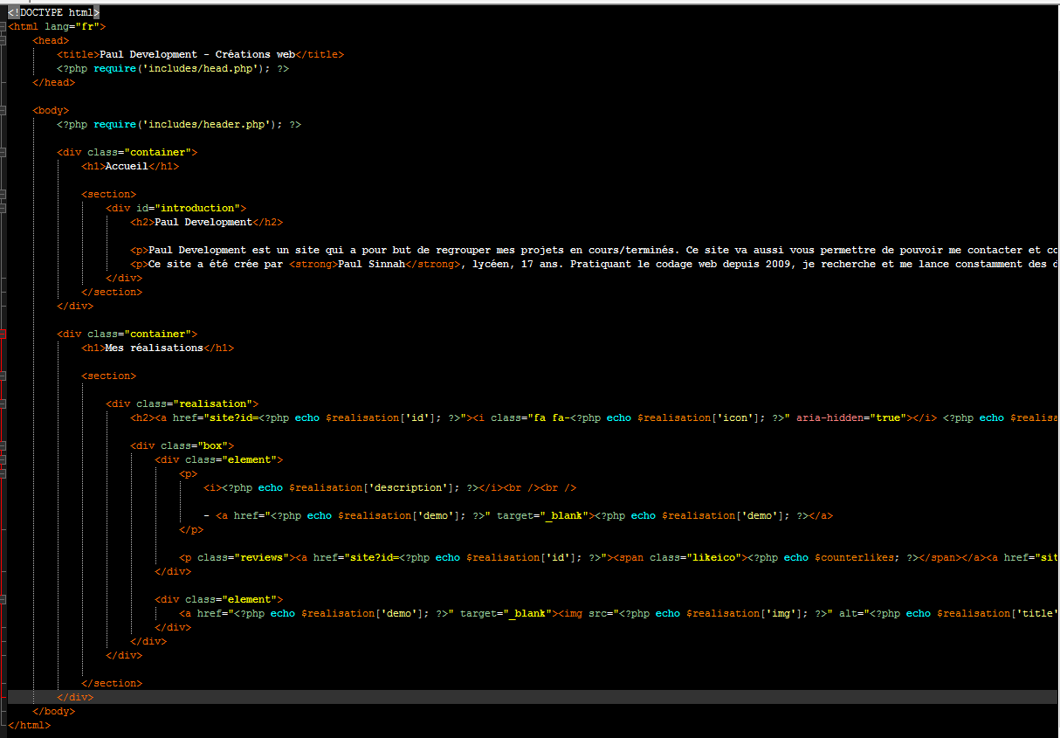The height and width of the screenshot is (738, 1060).
Task: Click the strong text "Paul Sinnah"
Action: point(371,264)
